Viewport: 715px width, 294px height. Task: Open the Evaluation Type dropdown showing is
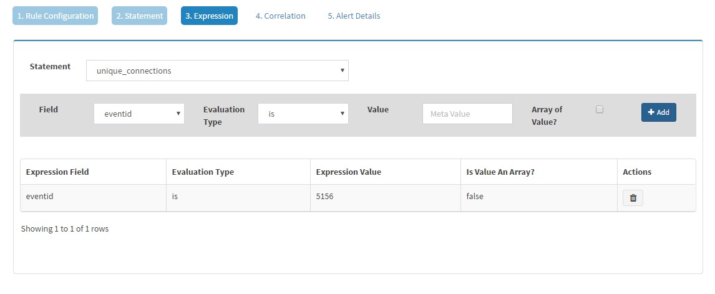(303, 114)
